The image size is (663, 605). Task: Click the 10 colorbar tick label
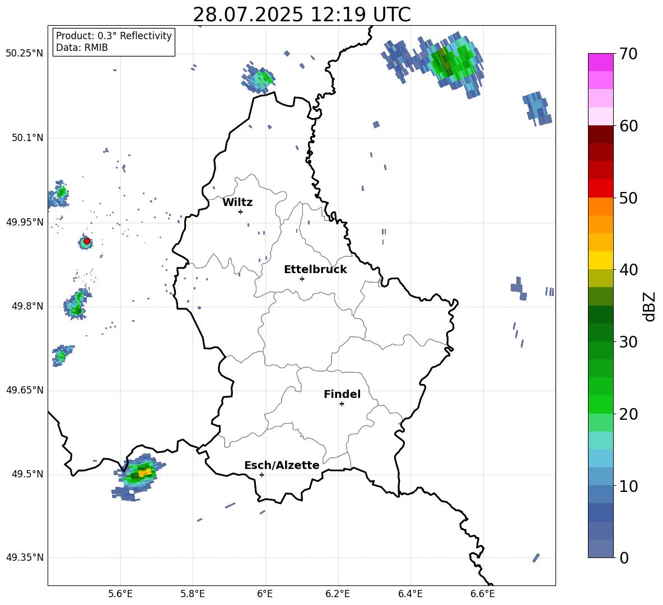point(628,486)
